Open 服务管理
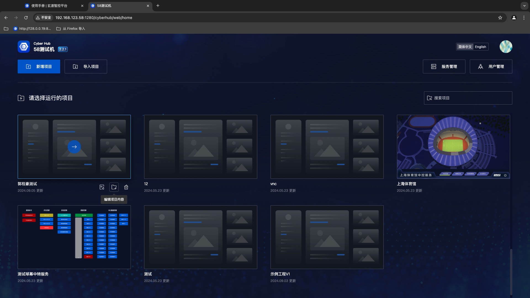This screenshot has width=530, height=298. pos(444,66)
